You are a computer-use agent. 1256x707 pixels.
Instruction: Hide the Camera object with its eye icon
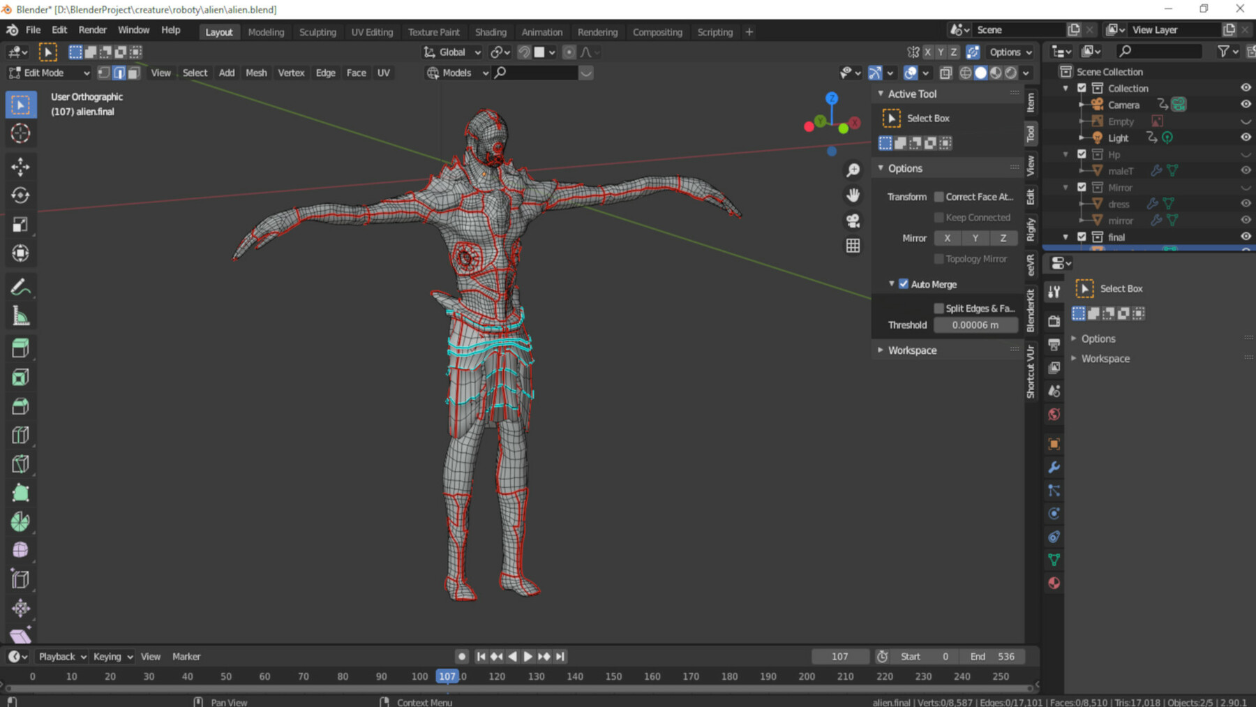(x=1245, y=104)
